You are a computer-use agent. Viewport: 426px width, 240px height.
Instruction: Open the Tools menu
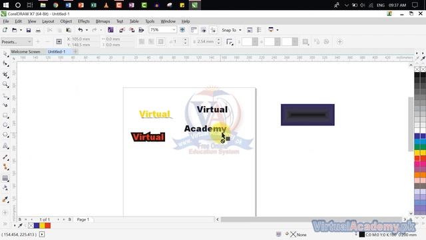pos(150,21)
